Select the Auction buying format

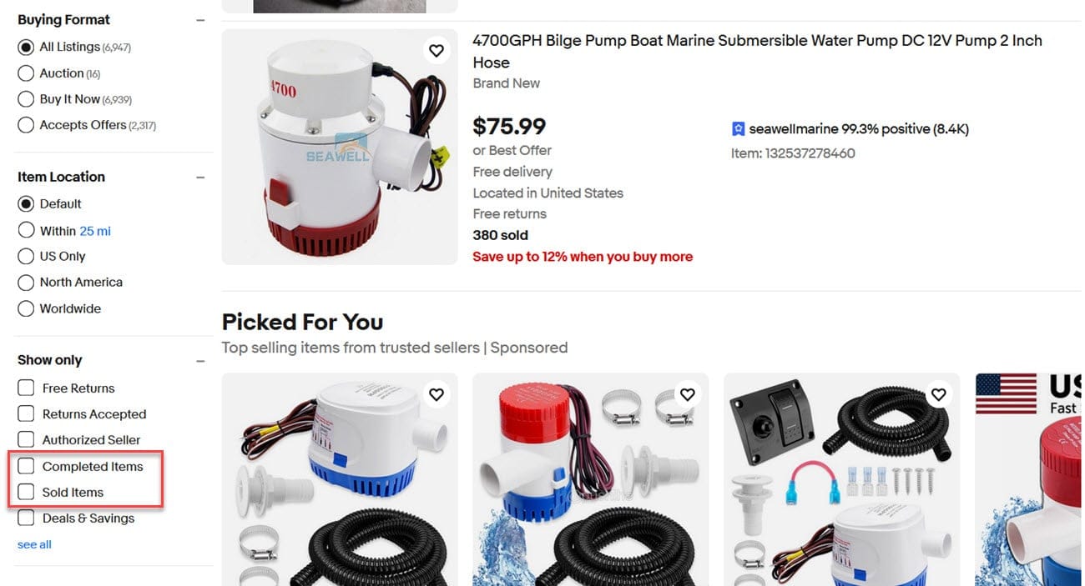tap(26, 73)
